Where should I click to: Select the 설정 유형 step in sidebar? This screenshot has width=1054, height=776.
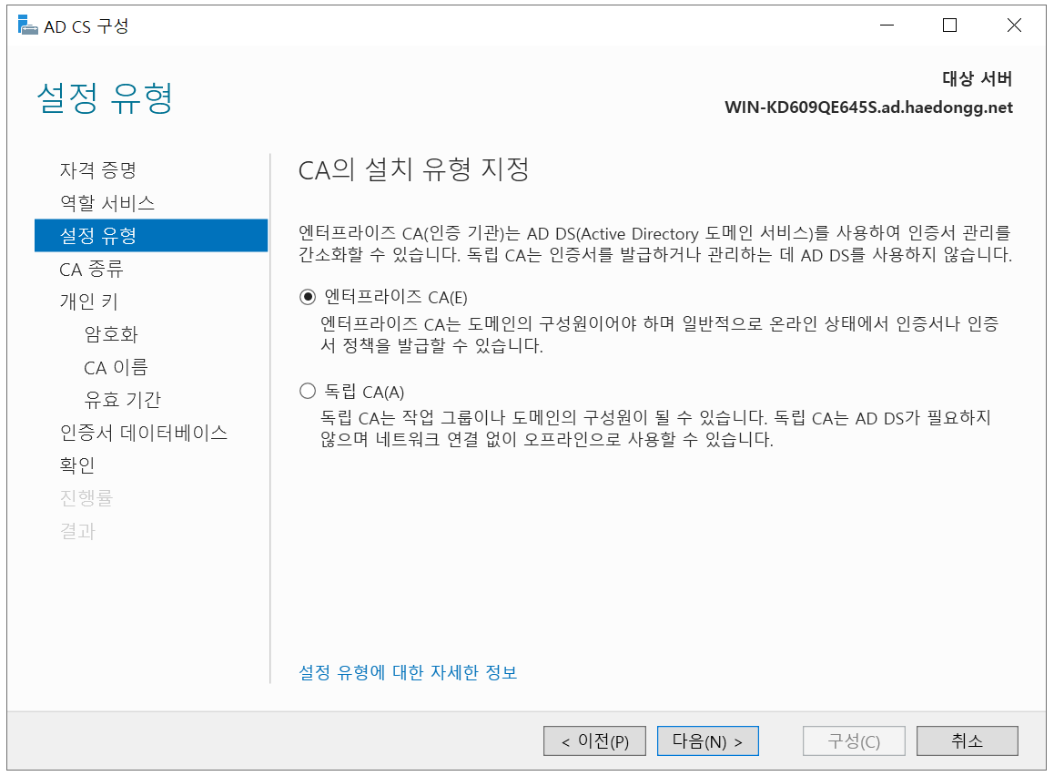(x=151, y=235)
